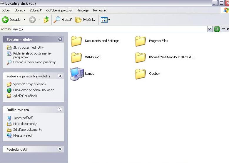This screenshot has width=229, height=163.
Task: Select the WINDOWS folder icon
Action: (x=76, y=58)
